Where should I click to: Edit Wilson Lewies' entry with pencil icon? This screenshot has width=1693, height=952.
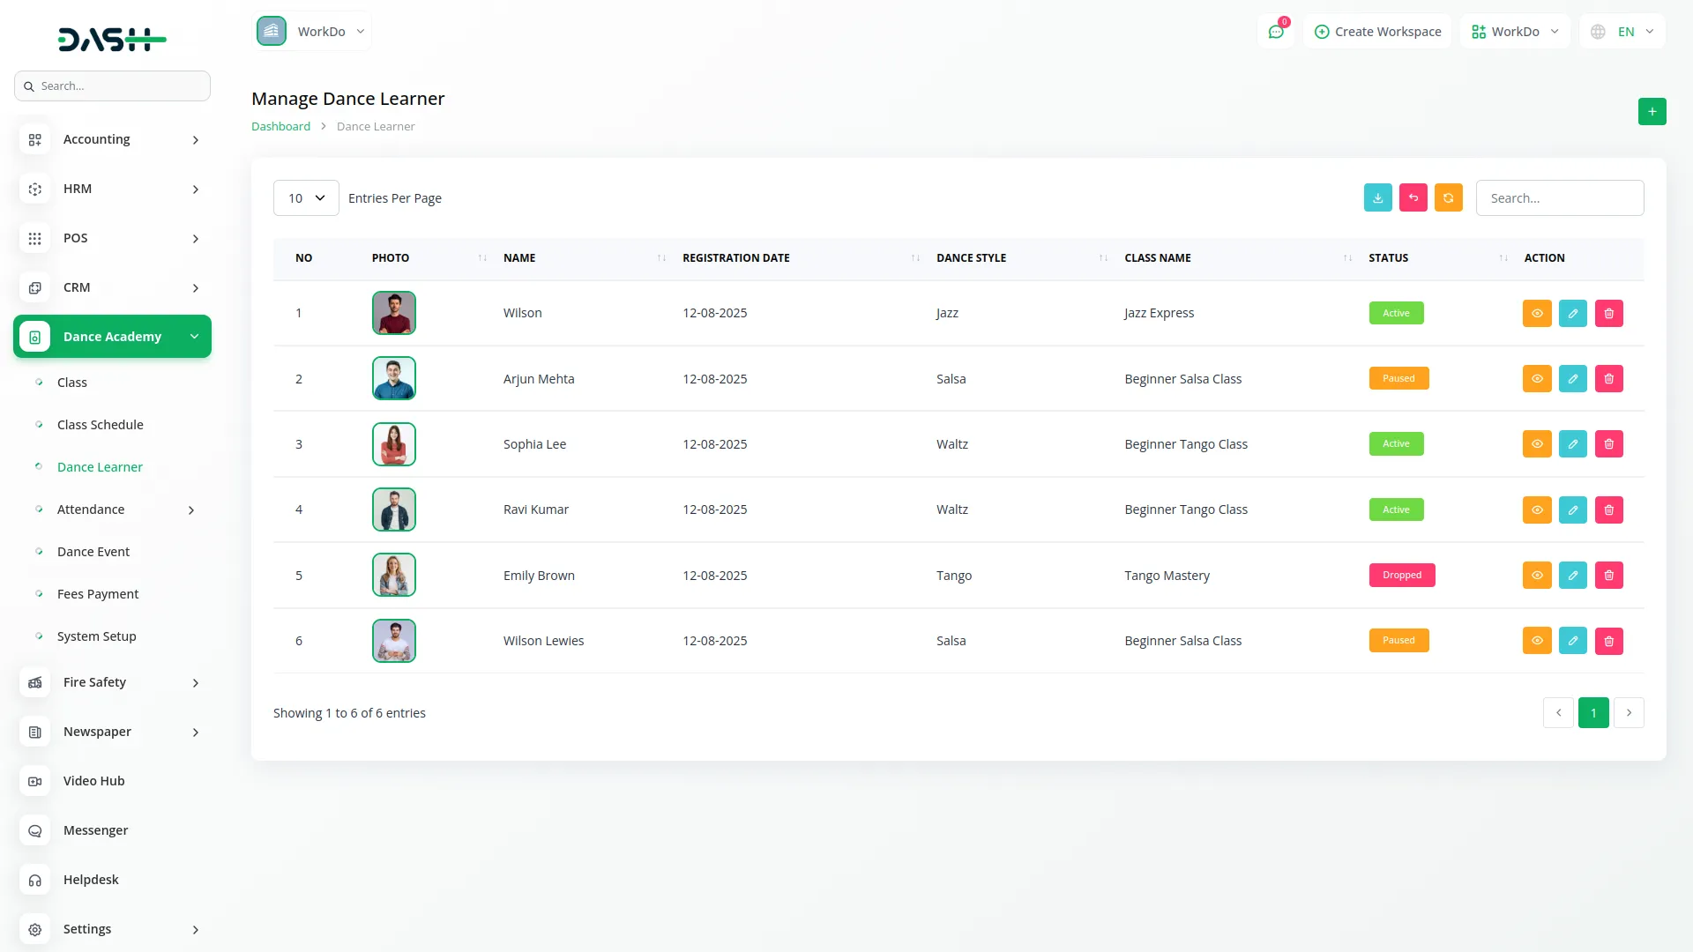coord(1572,641)
